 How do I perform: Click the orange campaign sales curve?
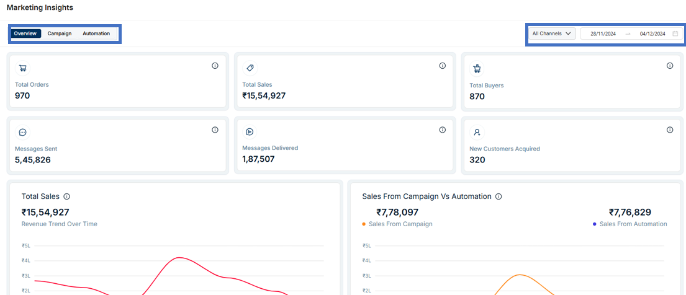pos(520,275)
